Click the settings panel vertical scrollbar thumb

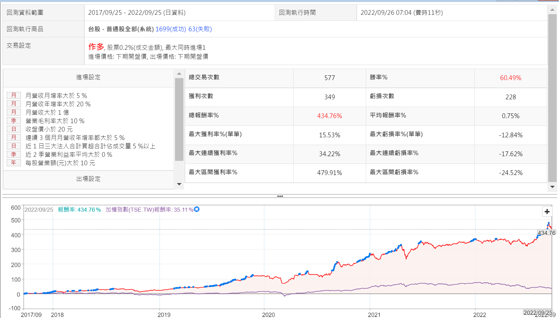[179, 119]
